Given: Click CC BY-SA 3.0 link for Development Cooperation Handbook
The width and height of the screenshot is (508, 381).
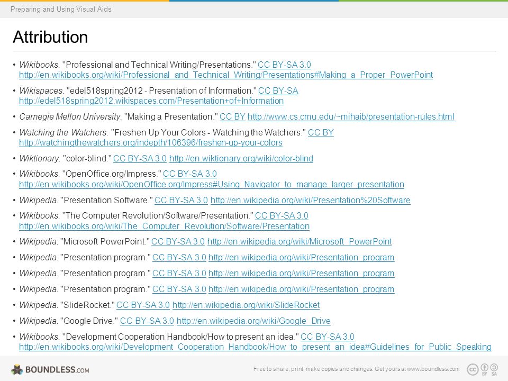Looking at the screenshot, I should pyautogui.click(x=328, y=337).
